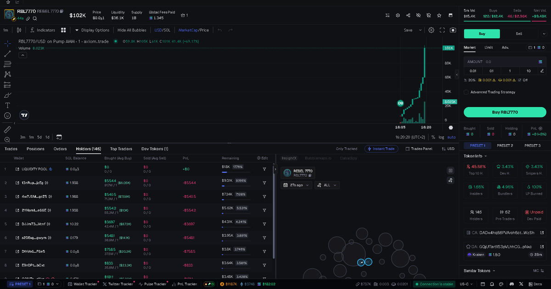Open the Save layout dropdown arrow
Screen dimensions: 551x289
click(x=420, y=30)
